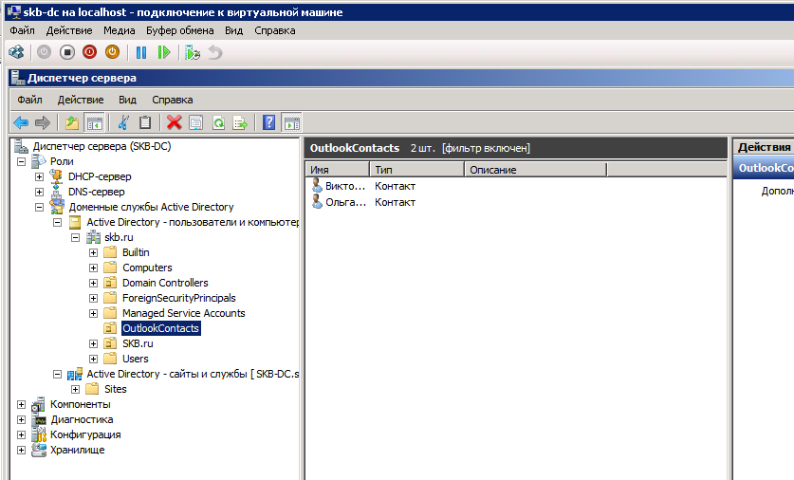Image resolution: width=794 pixels, height=480 pixels.
Task: Expand the DHCP-сервер node
Action: (39, 177)
